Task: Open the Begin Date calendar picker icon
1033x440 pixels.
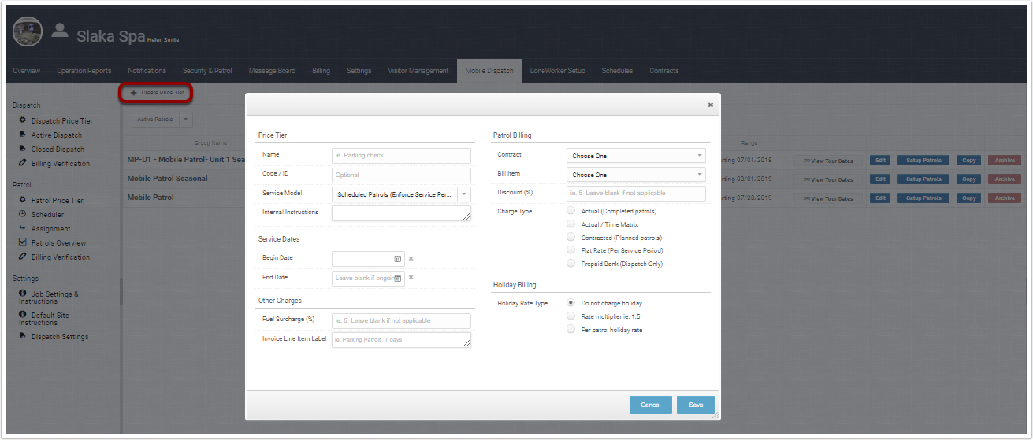Action: pyautogui.click(x=398, y=258)
